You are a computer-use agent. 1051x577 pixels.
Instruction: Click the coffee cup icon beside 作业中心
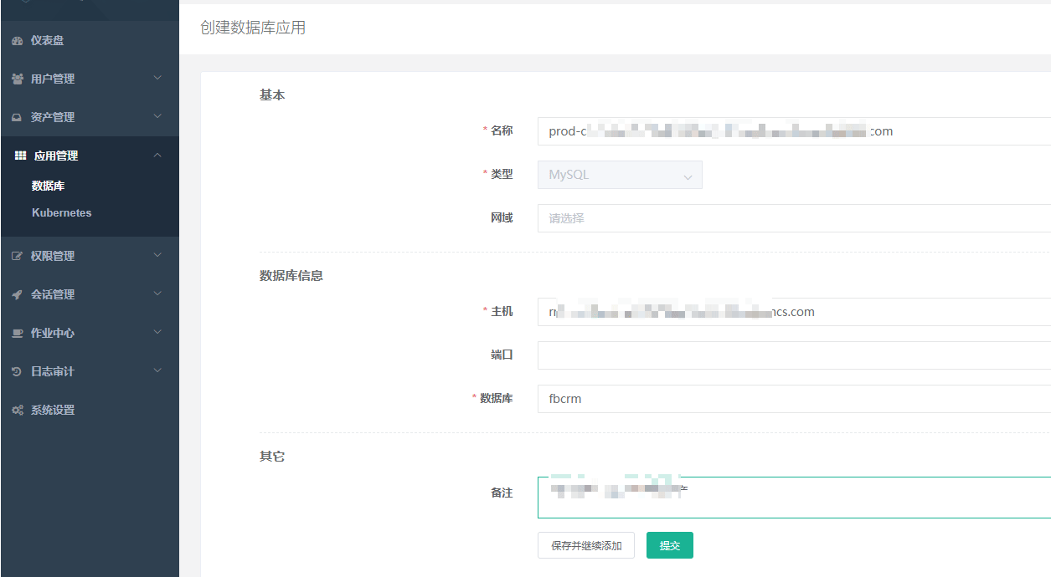click(17, 333)
